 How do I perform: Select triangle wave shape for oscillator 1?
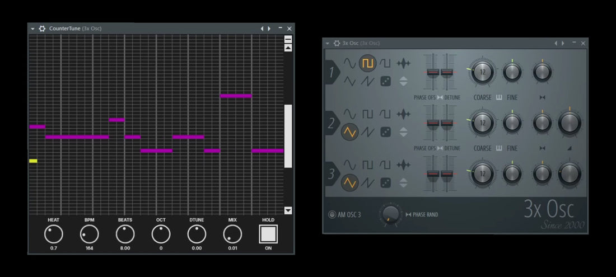coord(349,81)
